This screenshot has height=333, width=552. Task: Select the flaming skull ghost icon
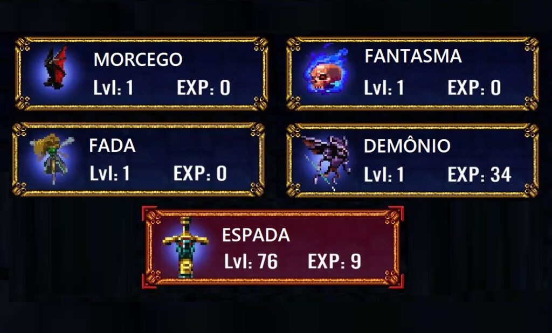click(326, 69)
